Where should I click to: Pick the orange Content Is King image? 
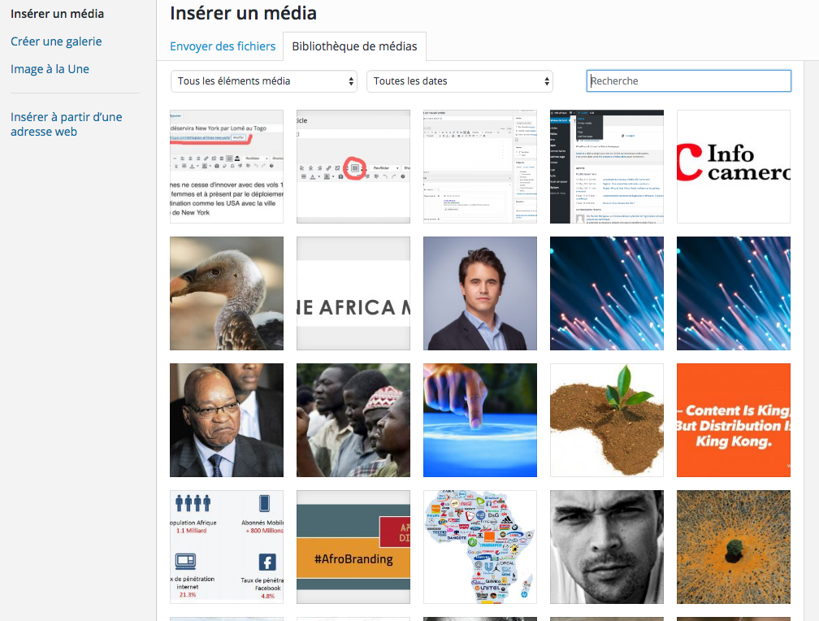tap(733, 420)
